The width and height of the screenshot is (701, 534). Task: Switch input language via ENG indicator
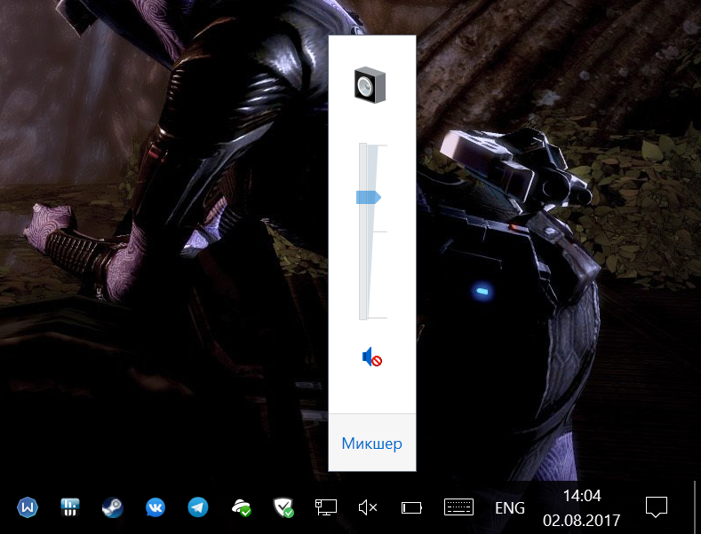click(x=510, y=508)
